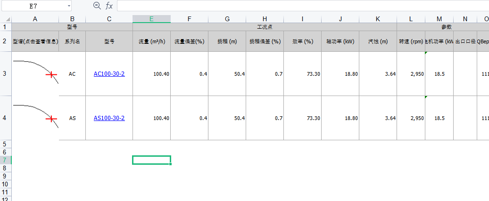Open the AC100-30-2 model link
The image size is (489, 201).
point(109,74)
